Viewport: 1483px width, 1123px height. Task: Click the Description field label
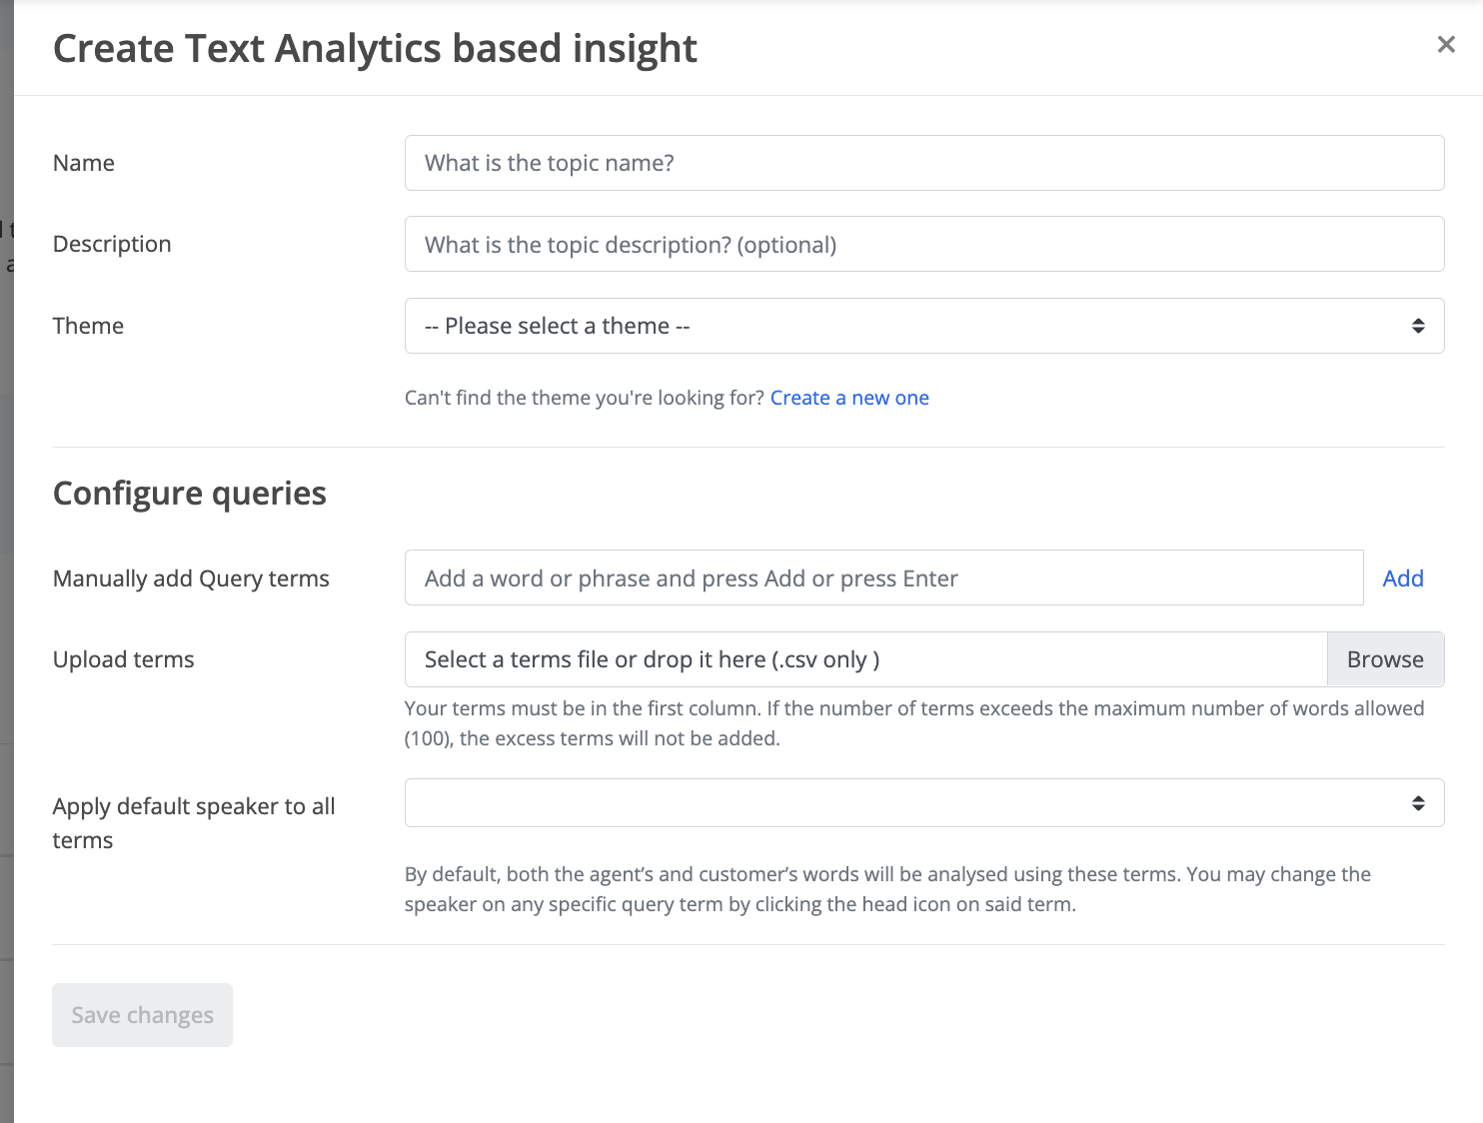tap(112, 244)
